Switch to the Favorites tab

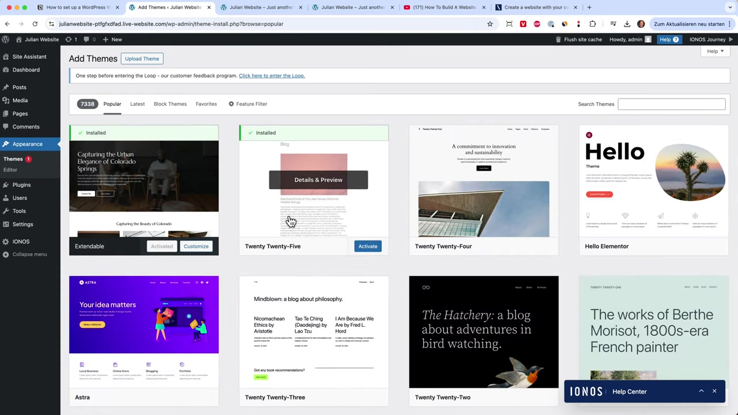206,104
